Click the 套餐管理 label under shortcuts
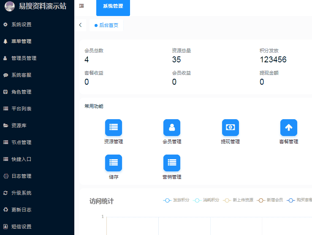312x235 pixels. 289,142
